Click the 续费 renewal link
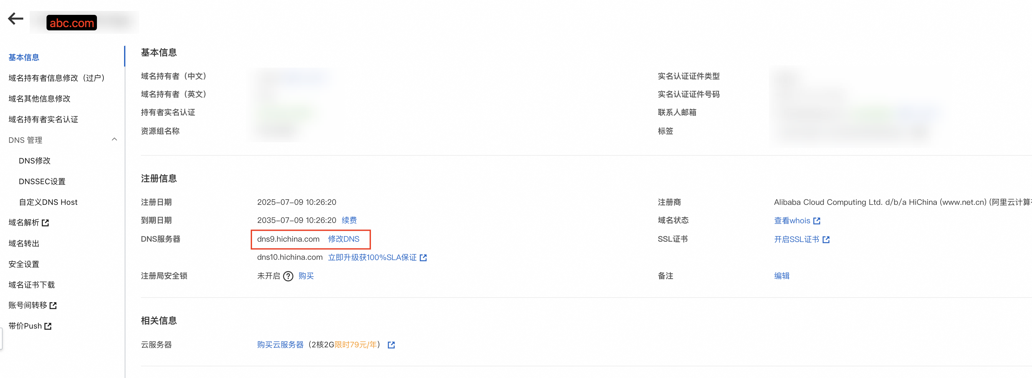 pyautogui.click(x=349, y=220)
